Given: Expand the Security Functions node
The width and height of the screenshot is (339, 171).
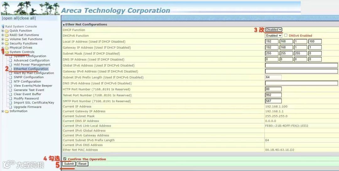Looking at the screenshot, I should point(3,43).
